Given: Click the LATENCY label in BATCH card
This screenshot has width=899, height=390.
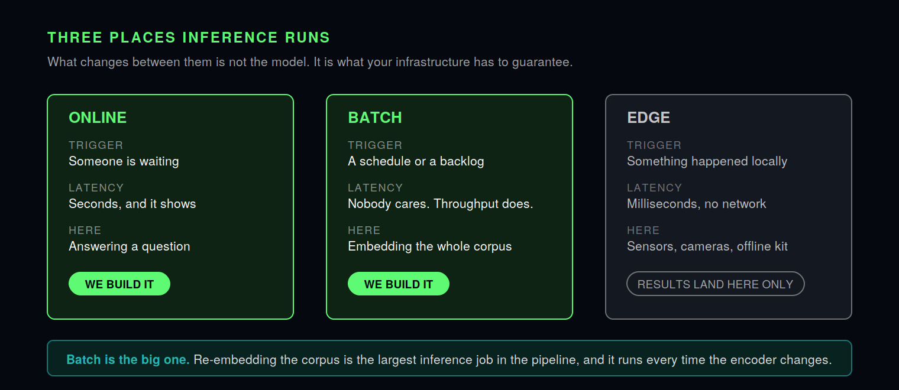Looking at the screenshot, I should 376,188.
